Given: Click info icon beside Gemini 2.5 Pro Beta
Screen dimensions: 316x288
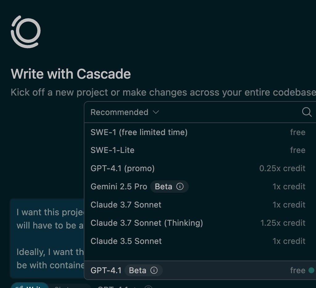Looking at the screenshot, I should [180, 187].
